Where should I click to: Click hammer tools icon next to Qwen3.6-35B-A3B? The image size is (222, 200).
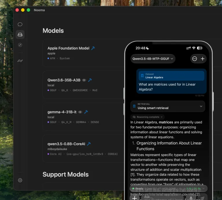click(x=90, y=80)
